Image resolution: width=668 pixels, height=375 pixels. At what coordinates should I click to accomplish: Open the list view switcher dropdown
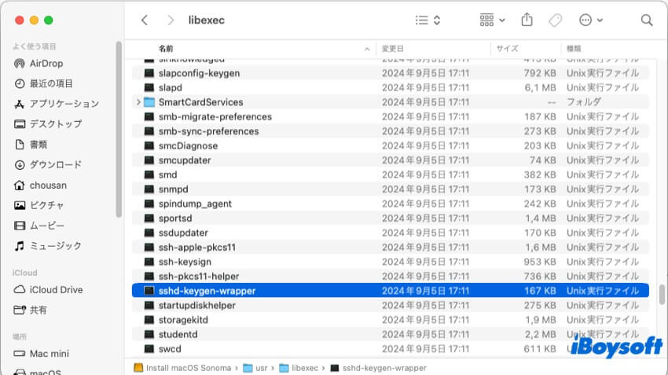428,20
